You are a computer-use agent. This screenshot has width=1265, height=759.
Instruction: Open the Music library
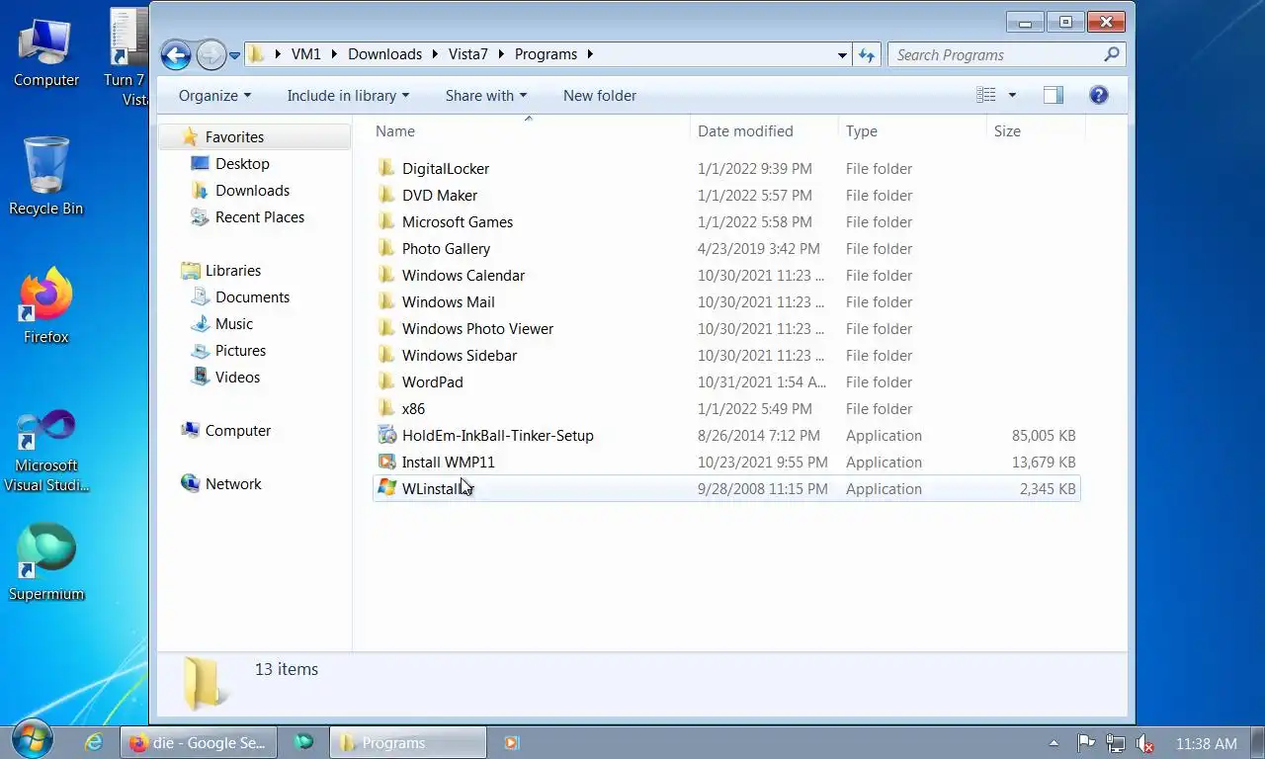click(233, 324)
